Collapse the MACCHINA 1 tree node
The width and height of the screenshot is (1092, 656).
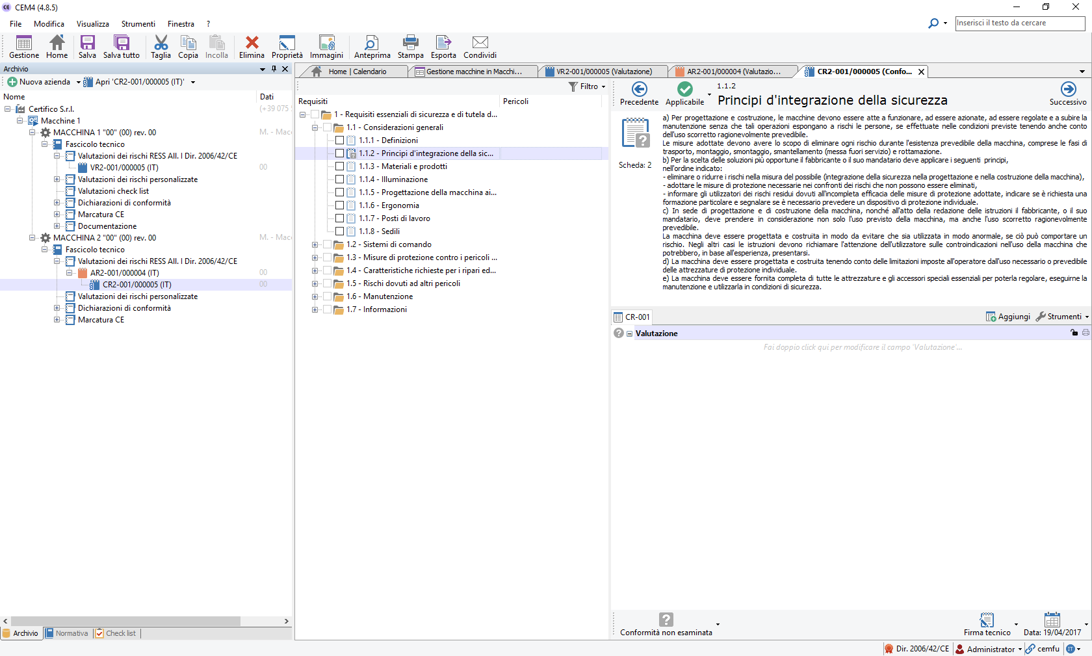coord(32,133)
